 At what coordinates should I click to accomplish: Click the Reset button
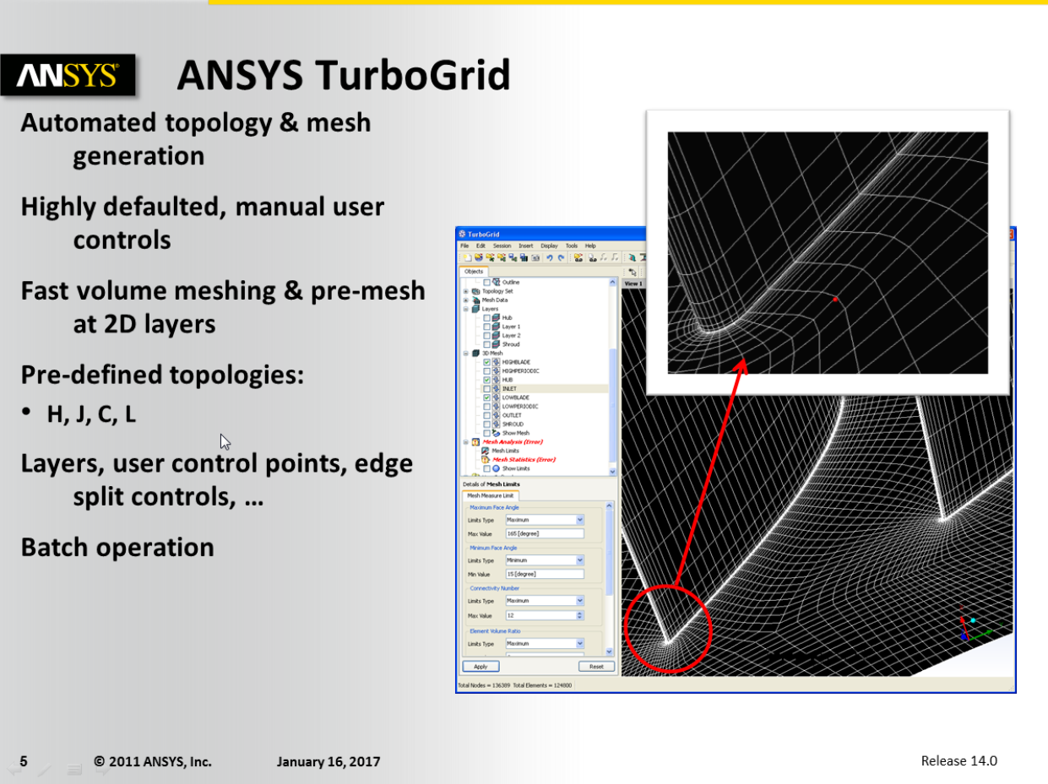coord(596,666)
